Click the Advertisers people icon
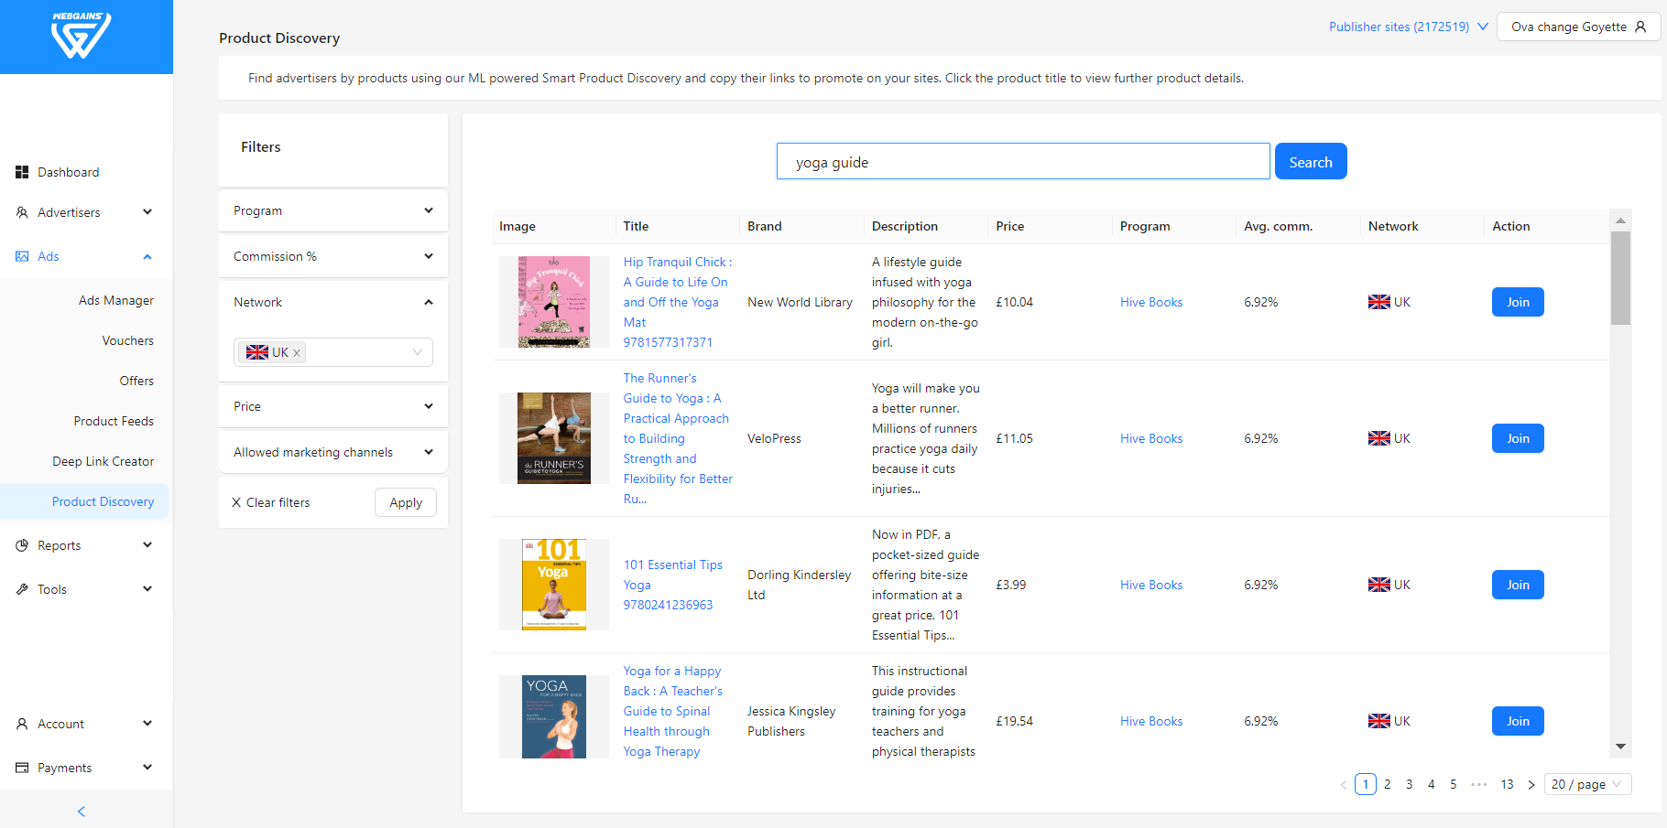 click(x=22, y=211)
